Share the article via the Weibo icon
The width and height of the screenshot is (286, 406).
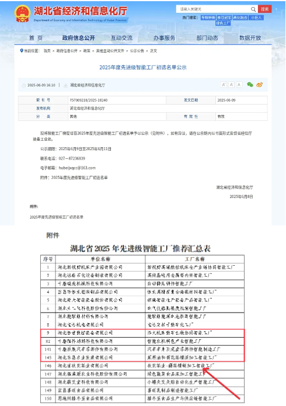tap(259, 84)
